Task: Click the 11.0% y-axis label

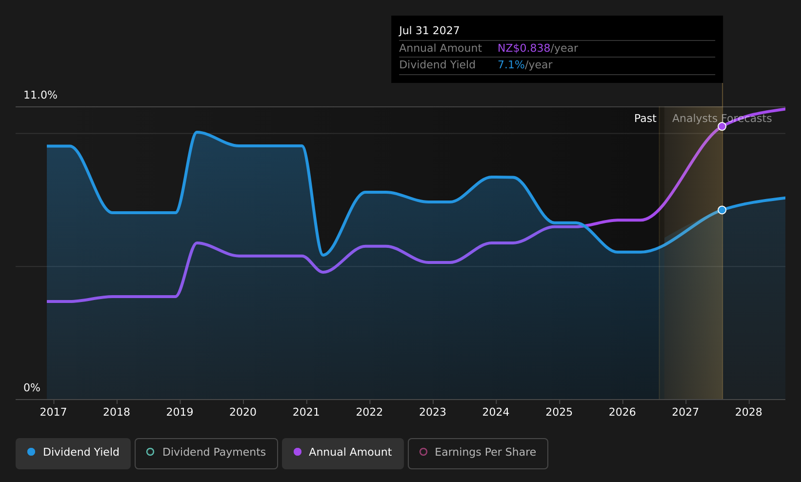Action: pos(40,95)
